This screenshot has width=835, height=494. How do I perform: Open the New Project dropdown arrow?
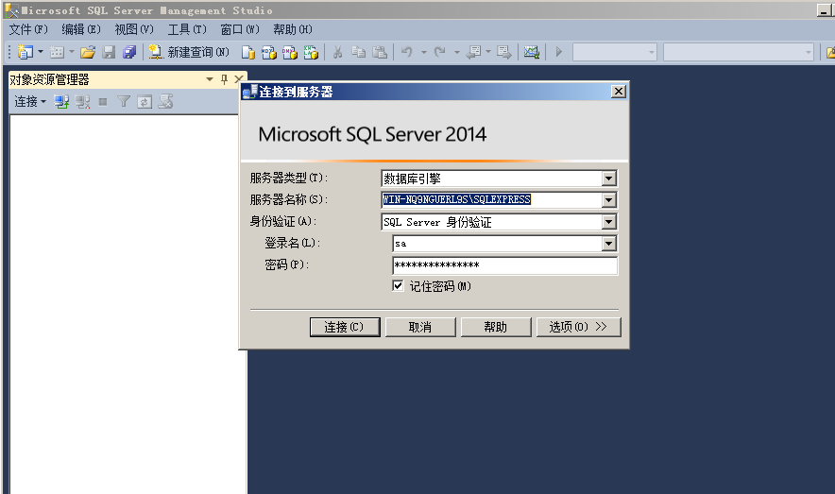[x=41, y=52]
